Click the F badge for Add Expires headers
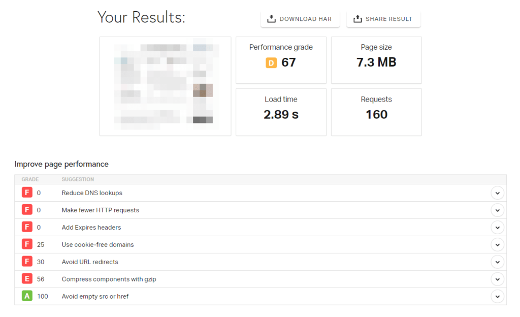The width and height of the screenshot is (520, 317). pyautogui.click(x=26, y=227)
